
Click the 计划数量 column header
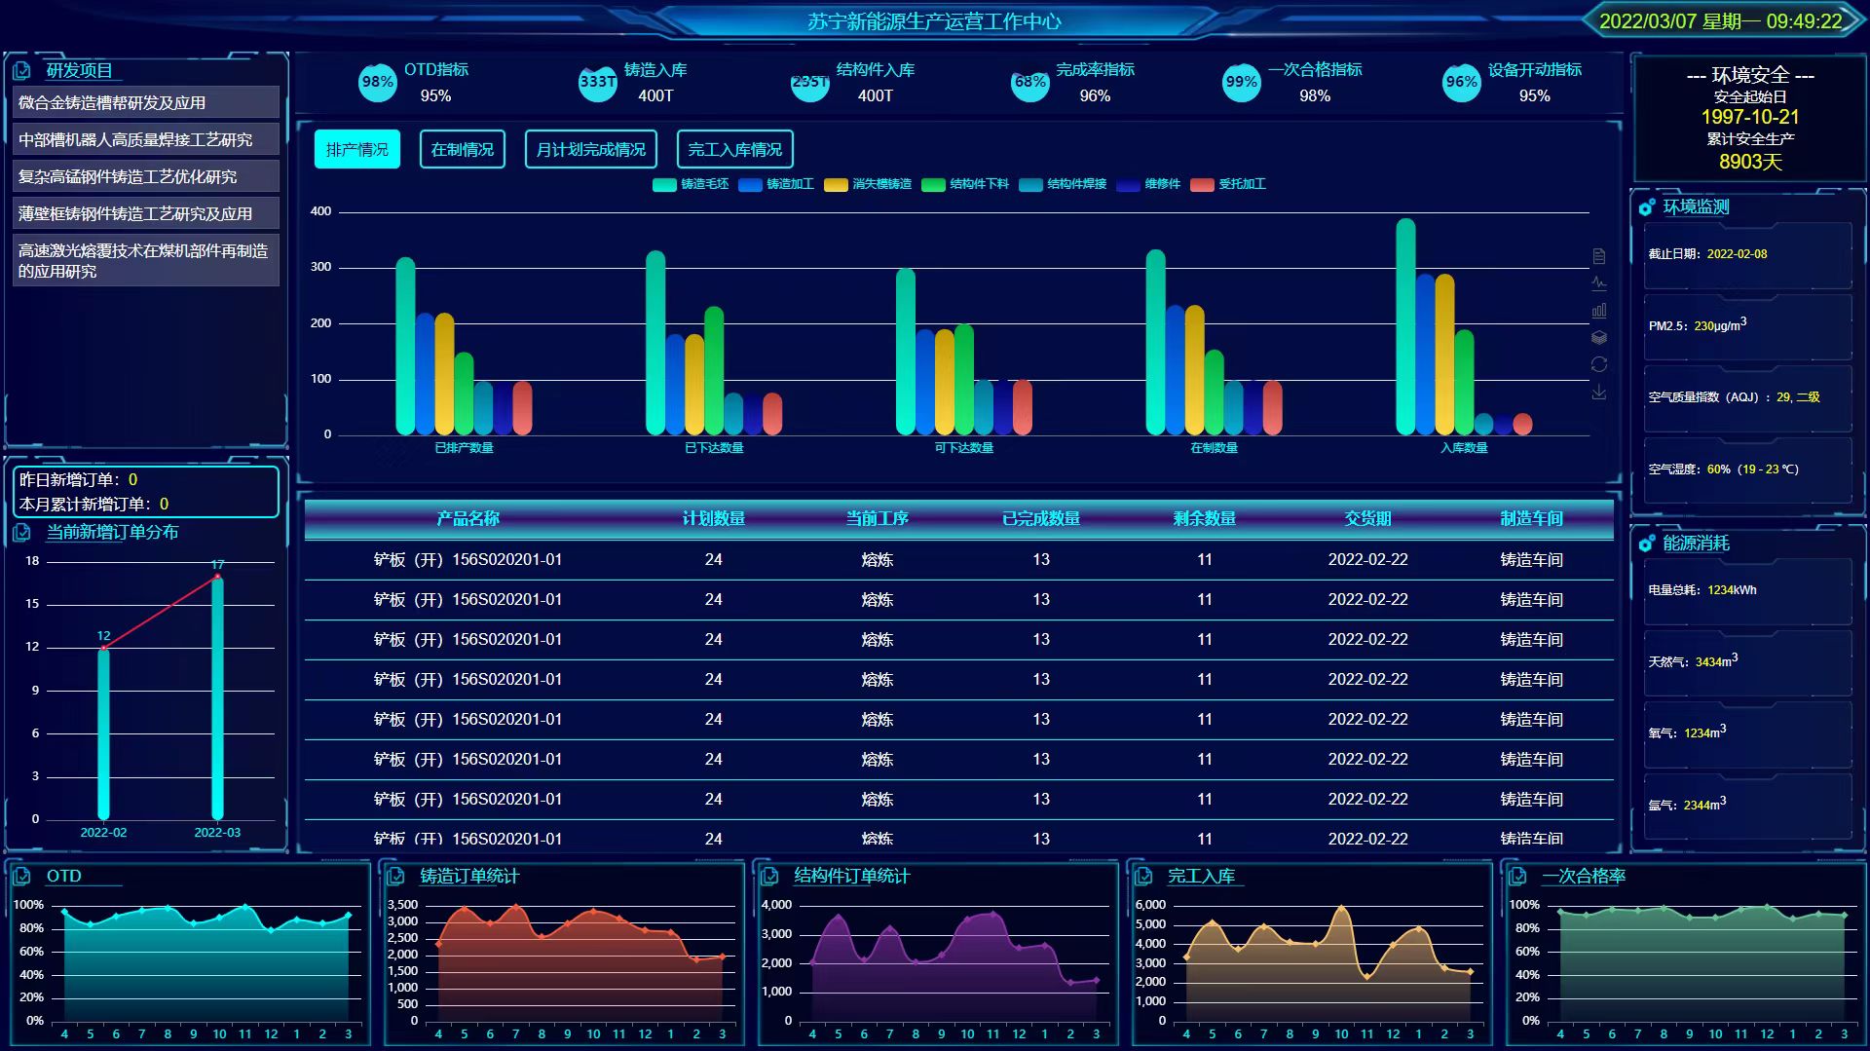(x=714, y=518)
